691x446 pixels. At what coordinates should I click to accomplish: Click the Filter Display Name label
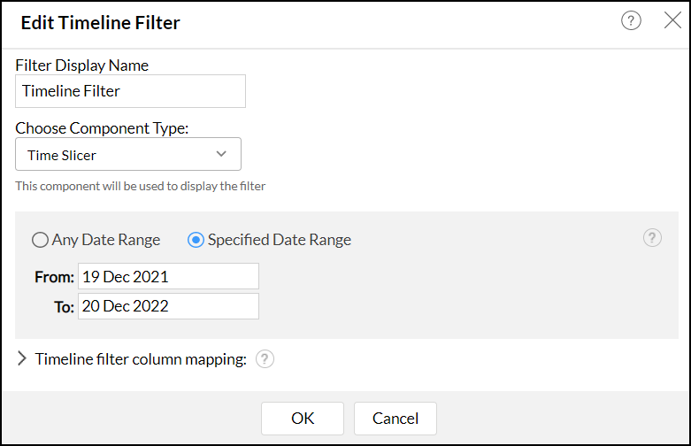pos(82,65)
